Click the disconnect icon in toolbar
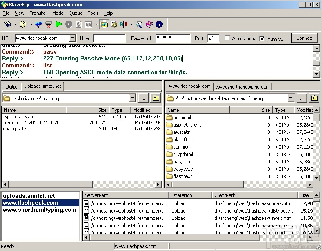The height and width of the screenshot is (251, 322). tap(49, 25)
